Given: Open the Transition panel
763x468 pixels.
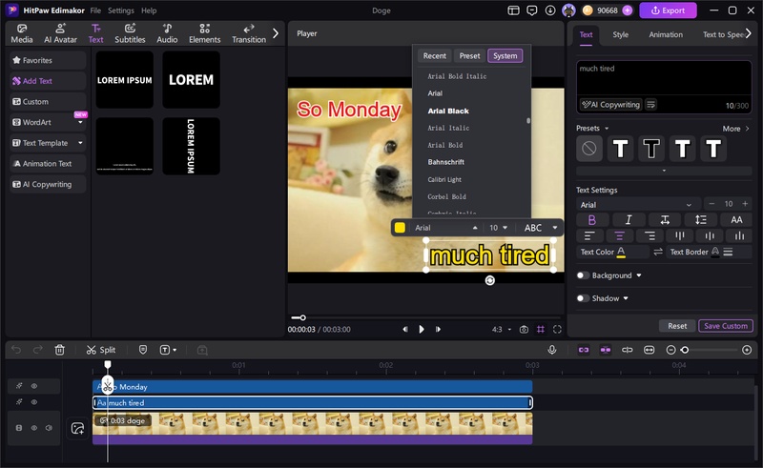Looking at the screenshot, I should click(249, 33).
